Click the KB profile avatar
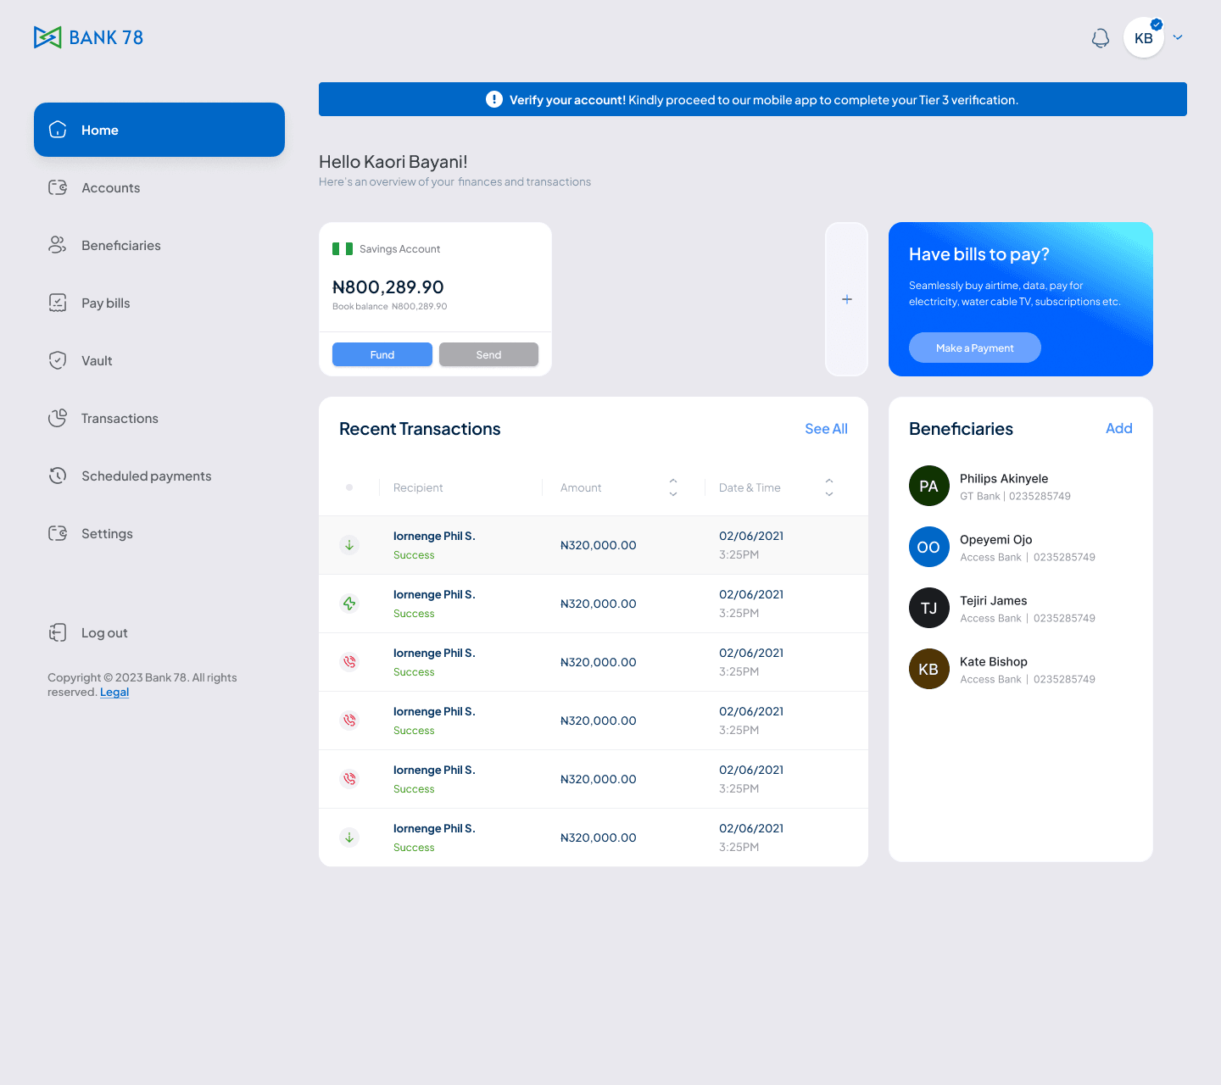1221x1085 pixels. (1144, 38)
